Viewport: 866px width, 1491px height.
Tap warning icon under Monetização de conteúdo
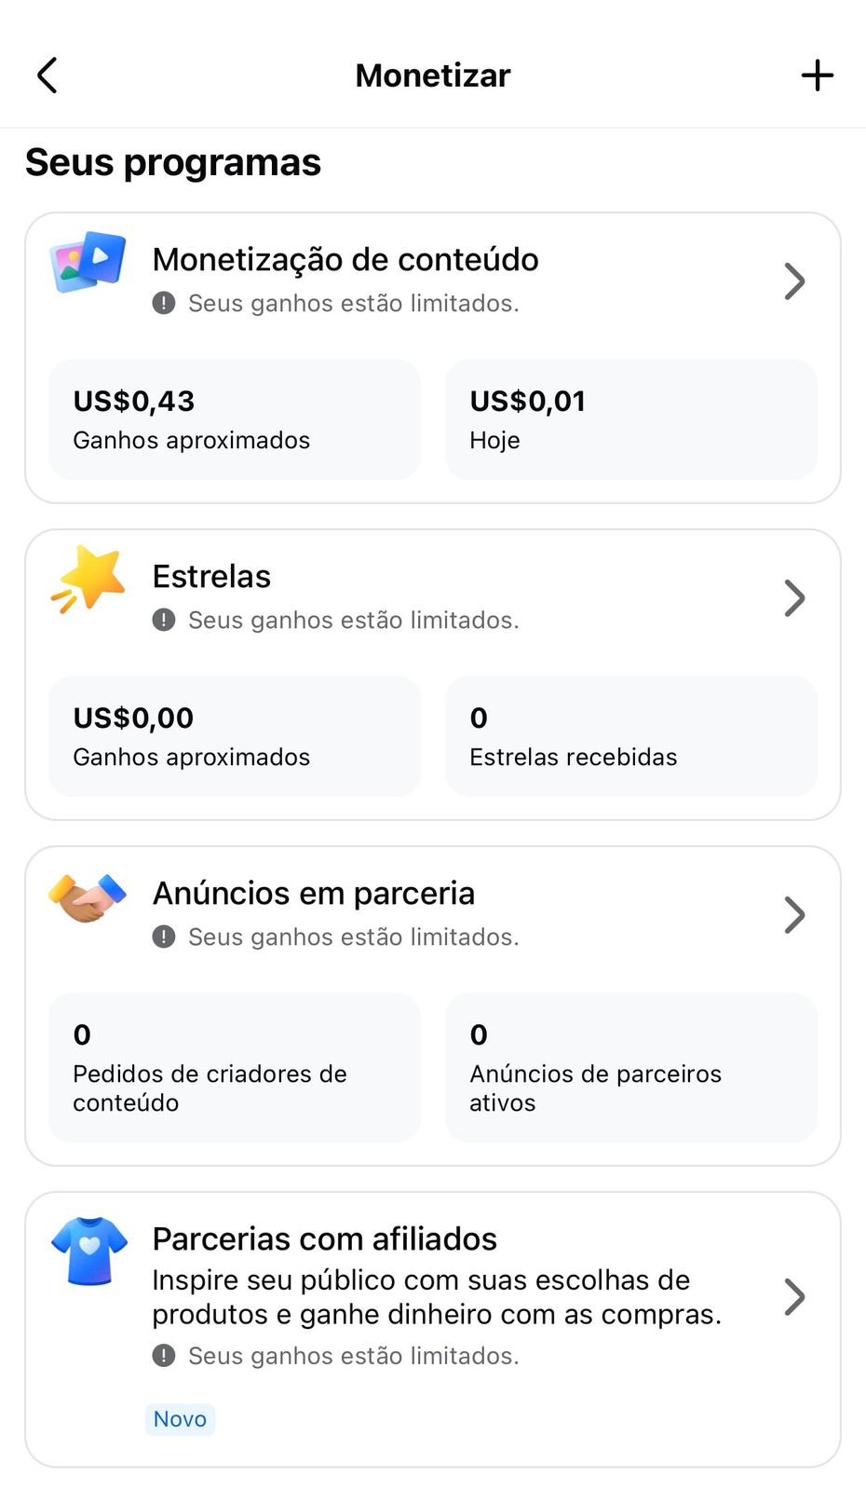(x=164, y=303)
